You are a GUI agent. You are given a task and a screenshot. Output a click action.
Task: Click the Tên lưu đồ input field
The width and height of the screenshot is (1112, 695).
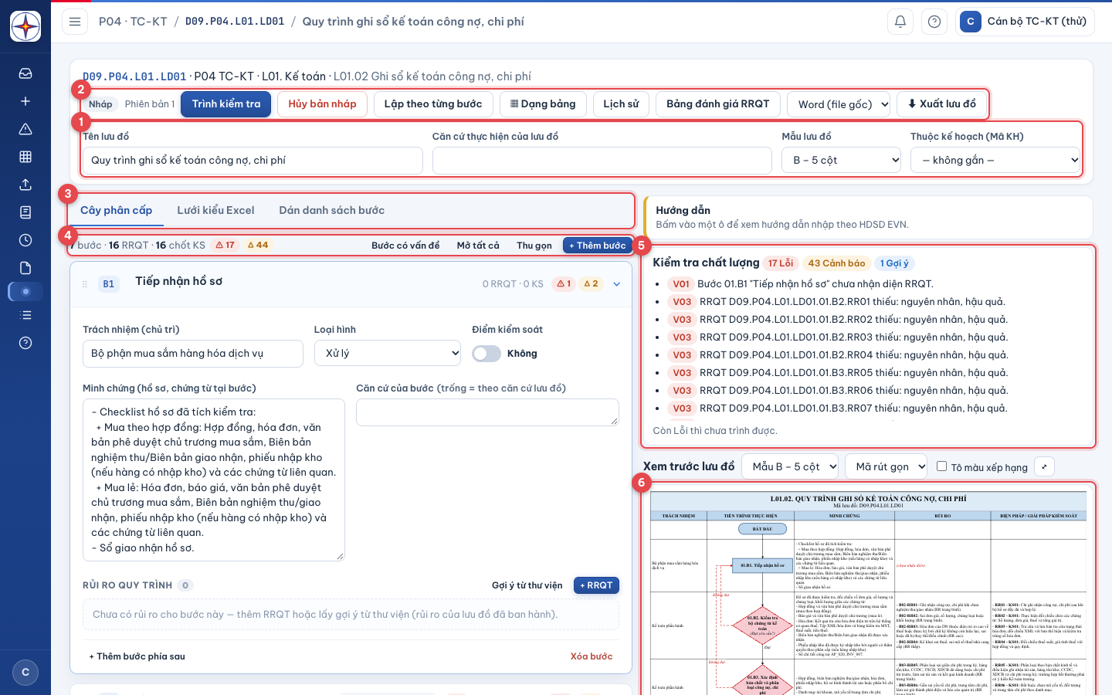coord(253,160)
